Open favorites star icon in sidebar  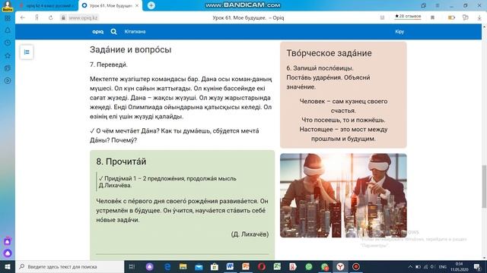pyautogui.click(x=8, y=55)
